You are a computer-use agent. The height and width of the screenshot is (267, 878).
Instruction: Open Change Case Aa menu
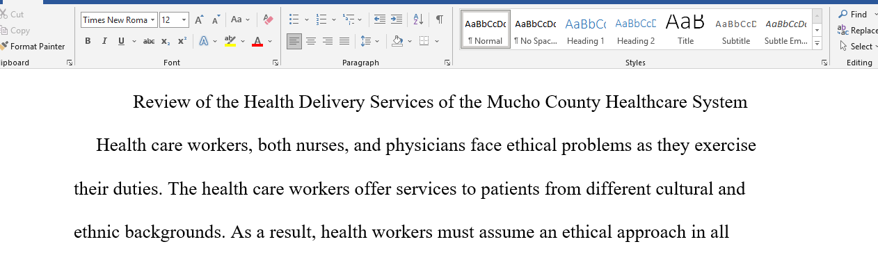coord(240,20)
